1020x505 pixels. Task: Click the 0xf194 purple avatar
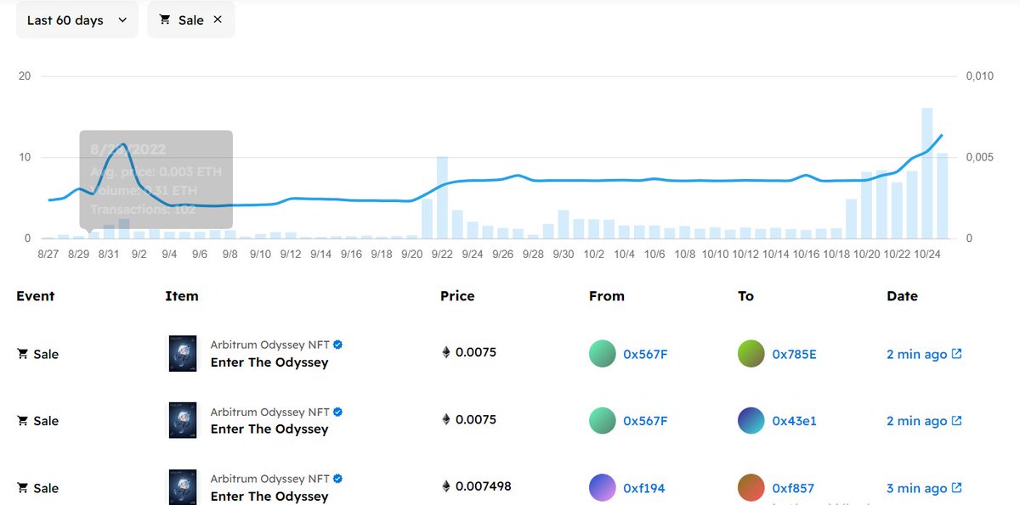603,488
